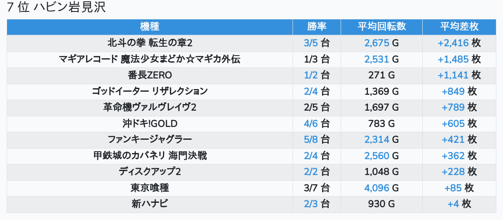Image resolution: width=503 pixels, height=220 pixels.
Task: Click the 平均回転数 column header
Action: pos(382,26)
